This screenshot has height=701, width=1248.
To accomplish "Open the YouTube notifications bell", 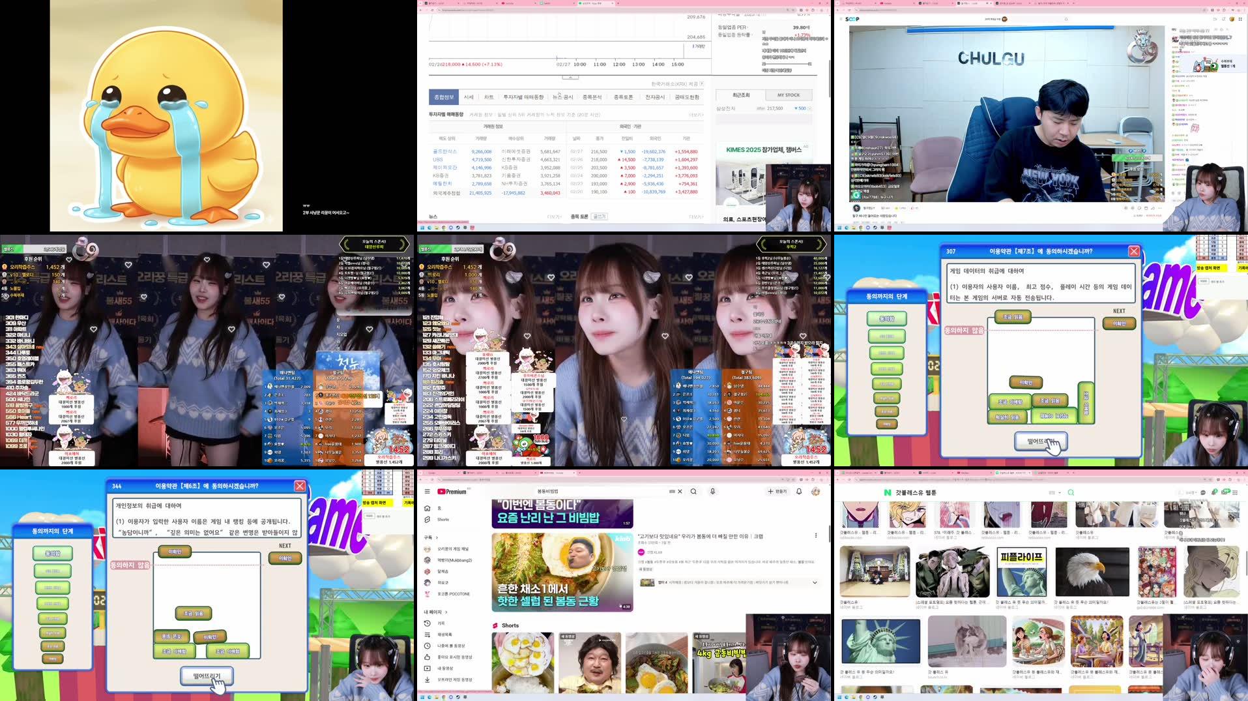I will click(x=798, y=491).
